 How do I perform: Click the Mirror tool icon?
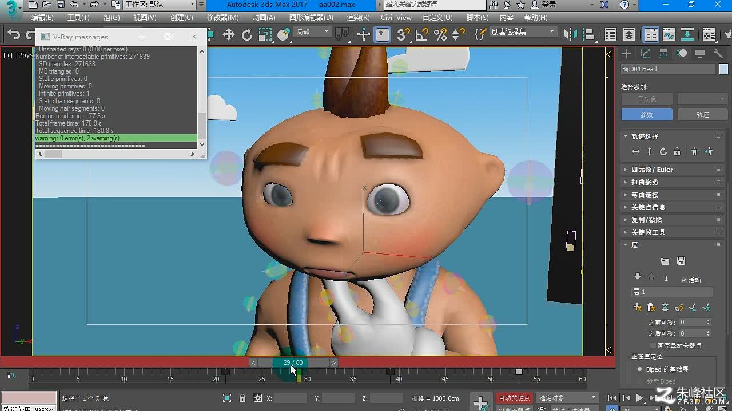pyautogui.click(x=570, y=35)
